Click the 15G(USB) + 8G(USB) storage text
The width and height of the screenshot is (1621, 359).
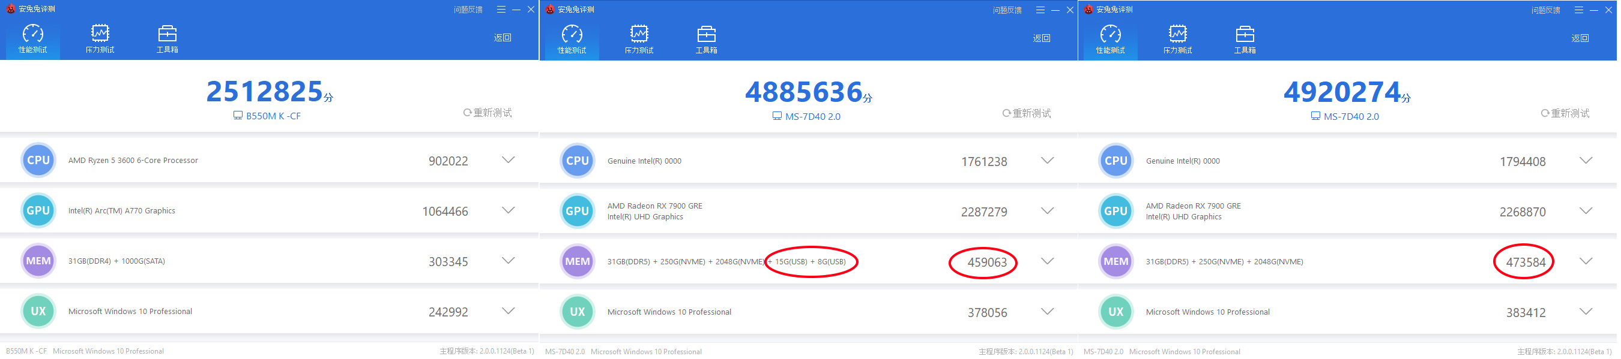pos(810,261)
